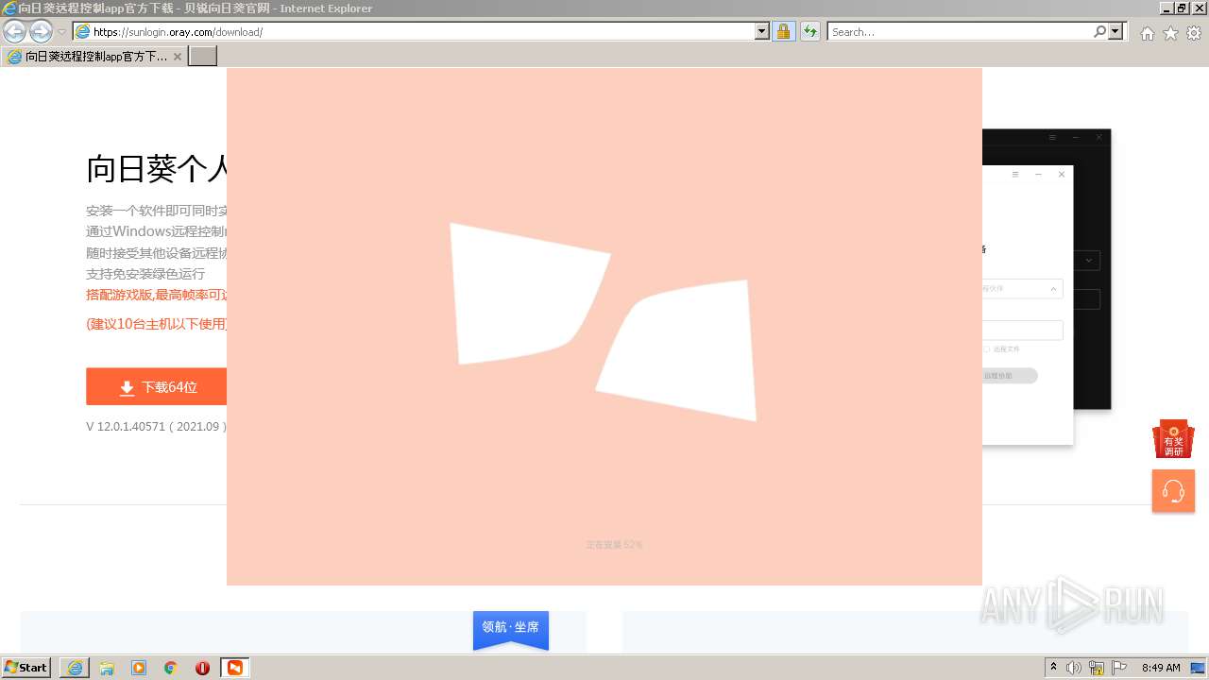Click the installer progress text 正在安装 52%
This screenshot has height=680, width=1209.
(614, 545)
